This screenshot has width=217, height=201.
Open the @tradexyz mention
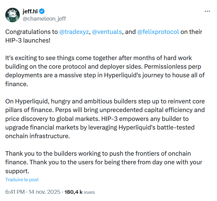(74, 32)
